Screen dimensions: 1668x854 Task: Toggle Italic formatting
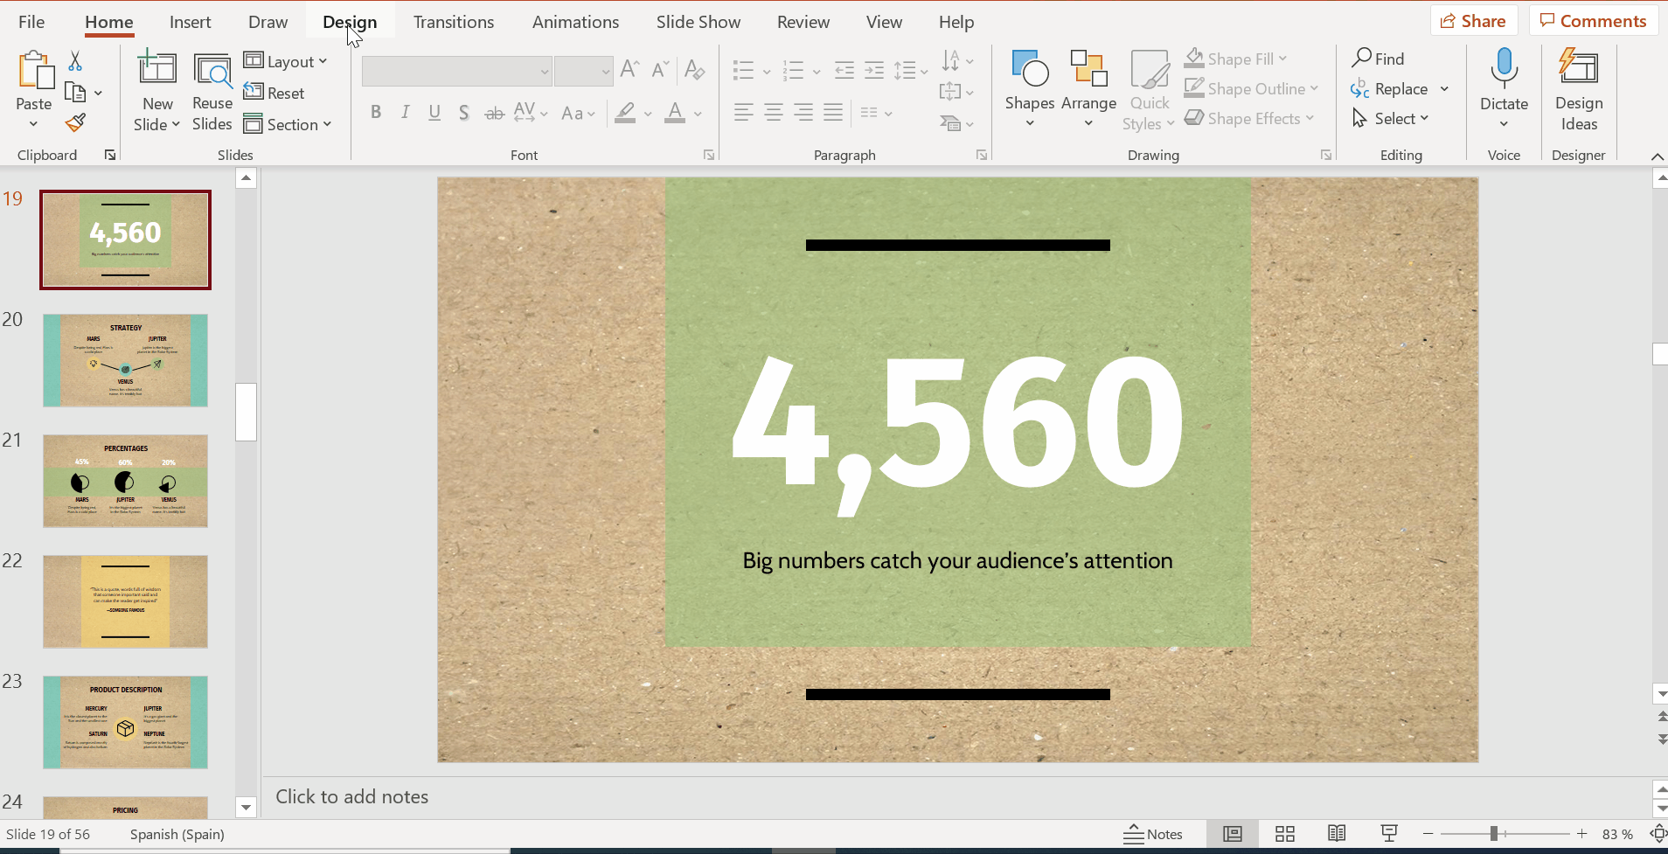[405, 113]
